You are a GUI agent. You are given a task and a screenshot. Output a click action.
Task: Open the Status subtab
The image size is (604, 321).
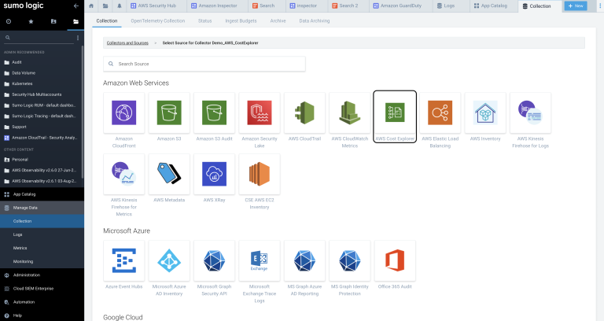[x=205, y=20]
